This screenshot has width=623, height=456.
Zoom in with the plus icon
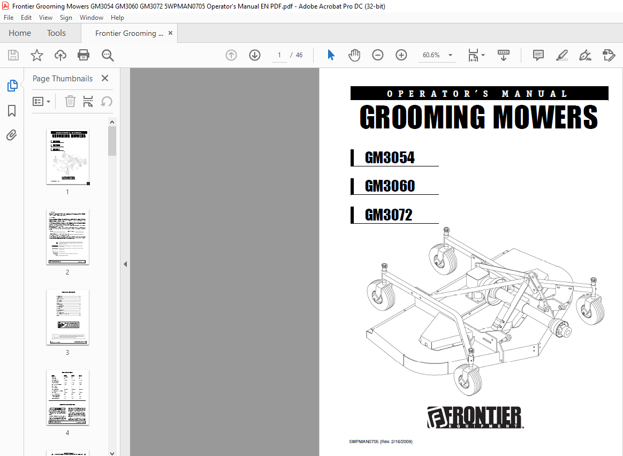(x=401, y=55)
